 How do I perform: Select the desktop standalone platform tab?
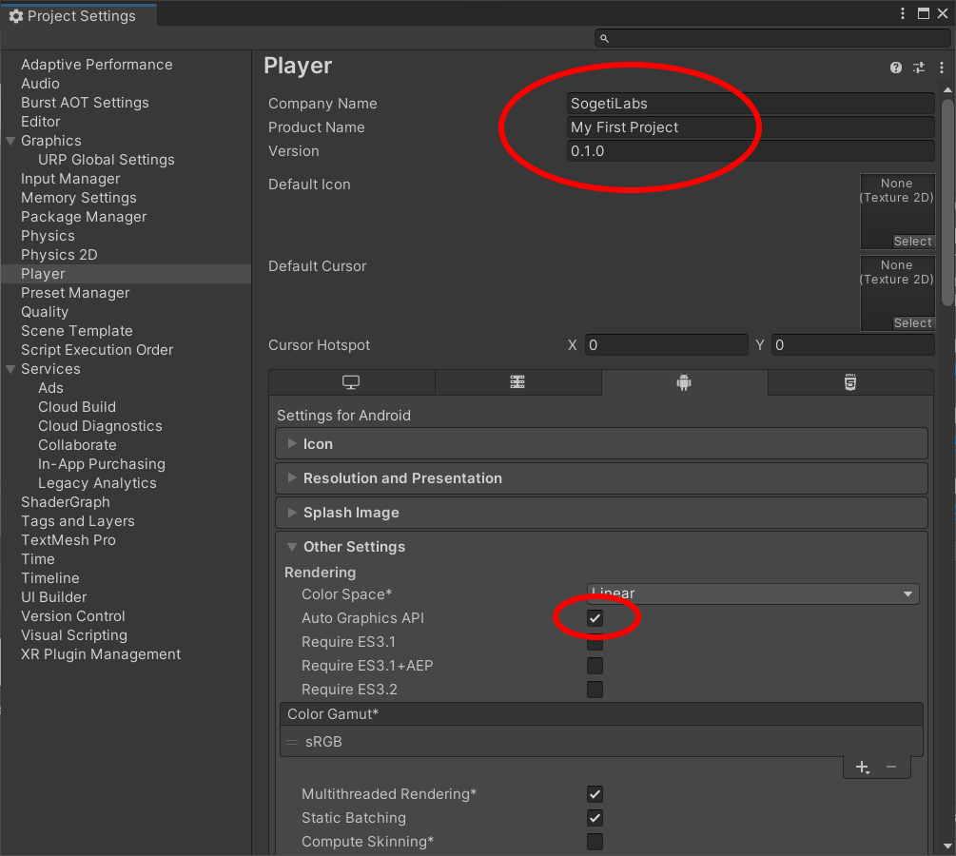(351, 382)
